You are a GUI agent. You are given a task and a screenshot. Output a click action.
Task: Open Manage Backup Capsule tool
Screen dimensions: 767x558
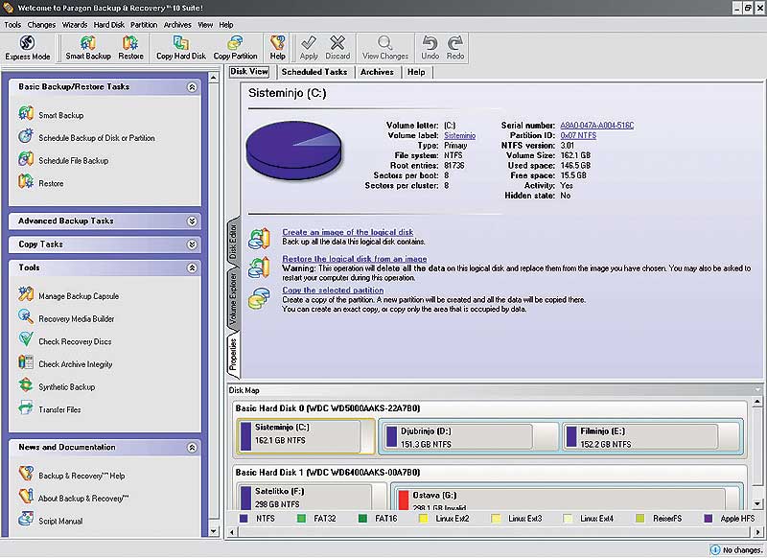click(x=79, y=296)
